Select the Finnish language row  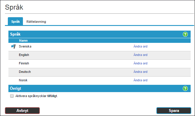[100, 64]
